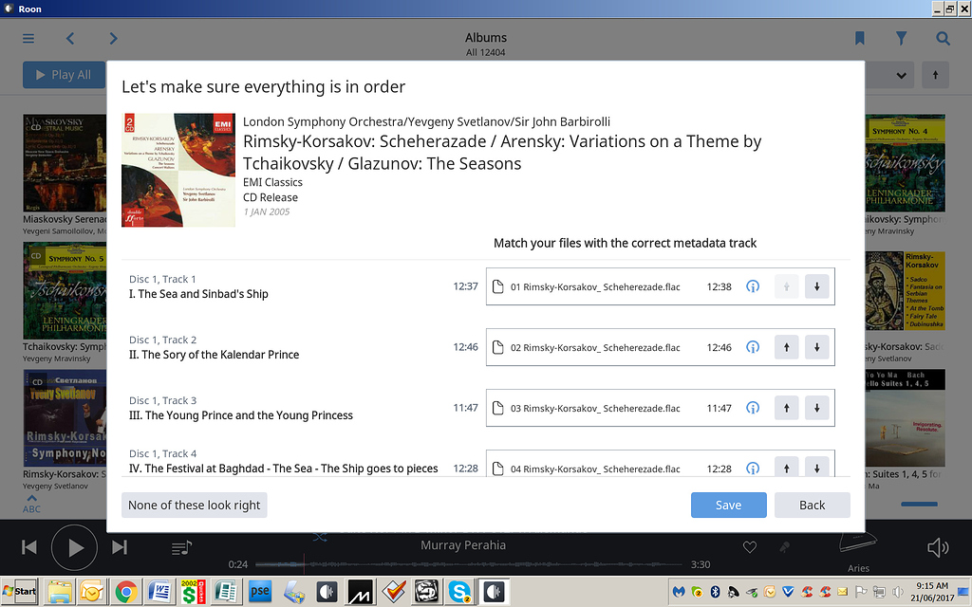The width and height of the screenshot is (972, 607).
Task: Click the bookmark icon in the header
Action: point(859,38)
